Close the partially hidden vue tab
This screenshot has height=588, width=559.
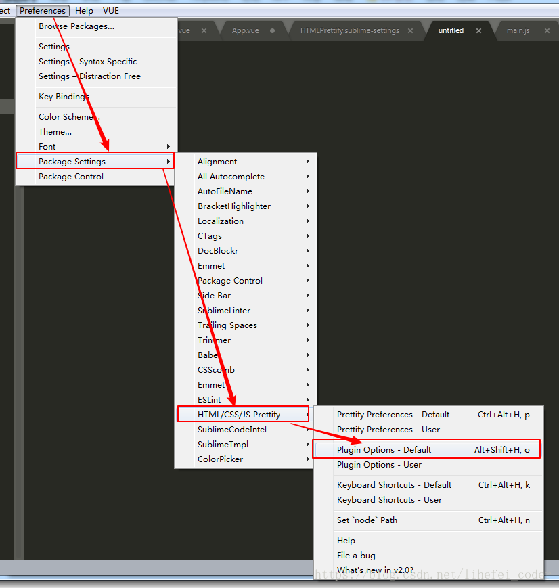point(204,30)
